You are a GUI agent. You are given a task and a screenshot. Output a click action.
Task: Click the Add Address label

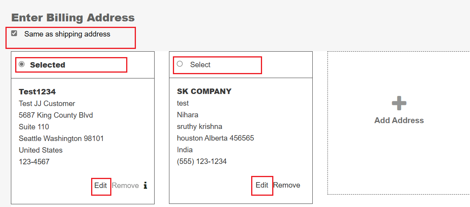pos(399,120)
